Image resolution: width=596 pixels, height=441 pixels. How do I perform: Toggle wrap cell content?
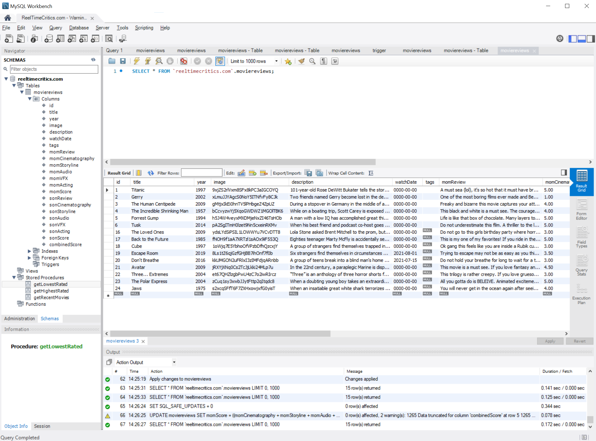tap(371, 173)
